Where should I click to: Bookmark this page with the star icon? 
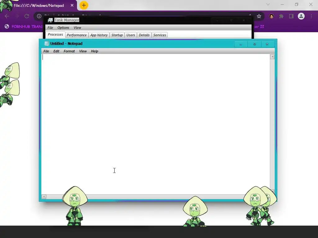click(259, 16)
